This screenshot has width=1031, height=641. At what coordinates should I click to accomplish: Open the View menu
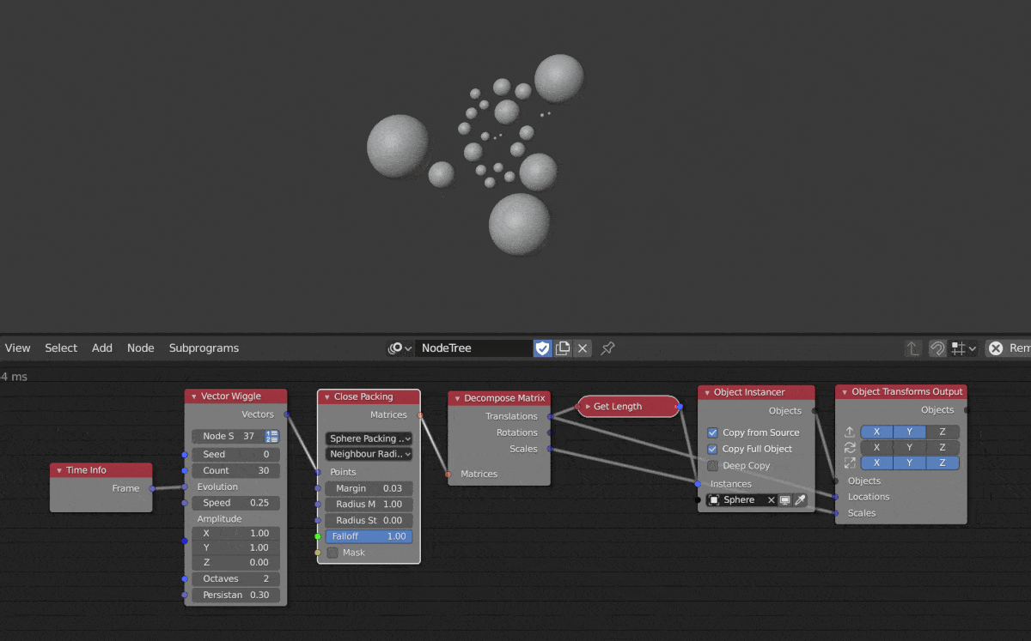pyautogui.click(x=17, y=348)
